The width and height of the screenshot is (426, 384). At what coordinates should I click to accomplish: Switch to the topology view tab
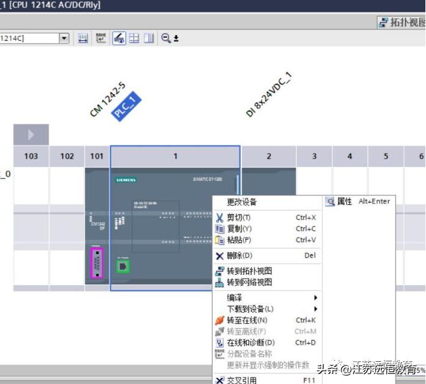[x=402, y=22]
